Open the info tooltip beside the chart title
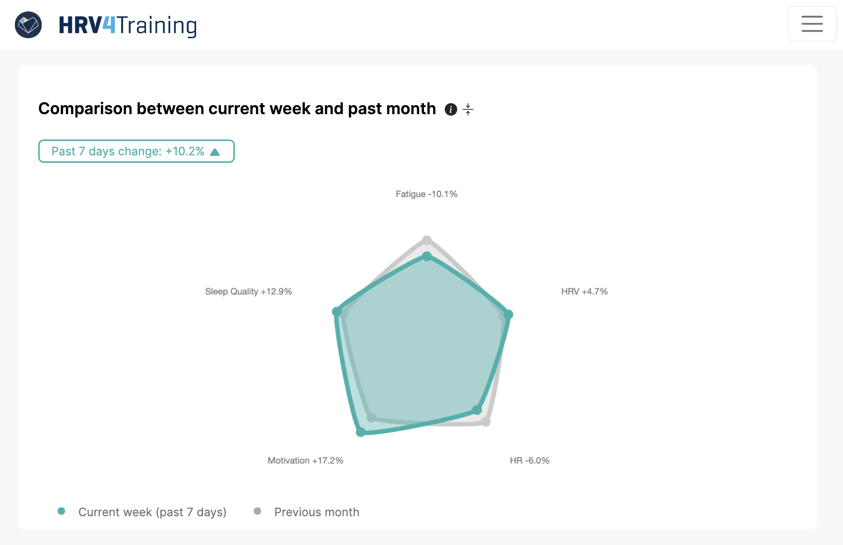The height and width of the screenshot is (545, 843). (x=451, y=110)
